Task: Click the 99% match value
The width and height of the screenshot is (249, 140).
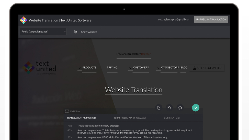Action: click(70, 126)
